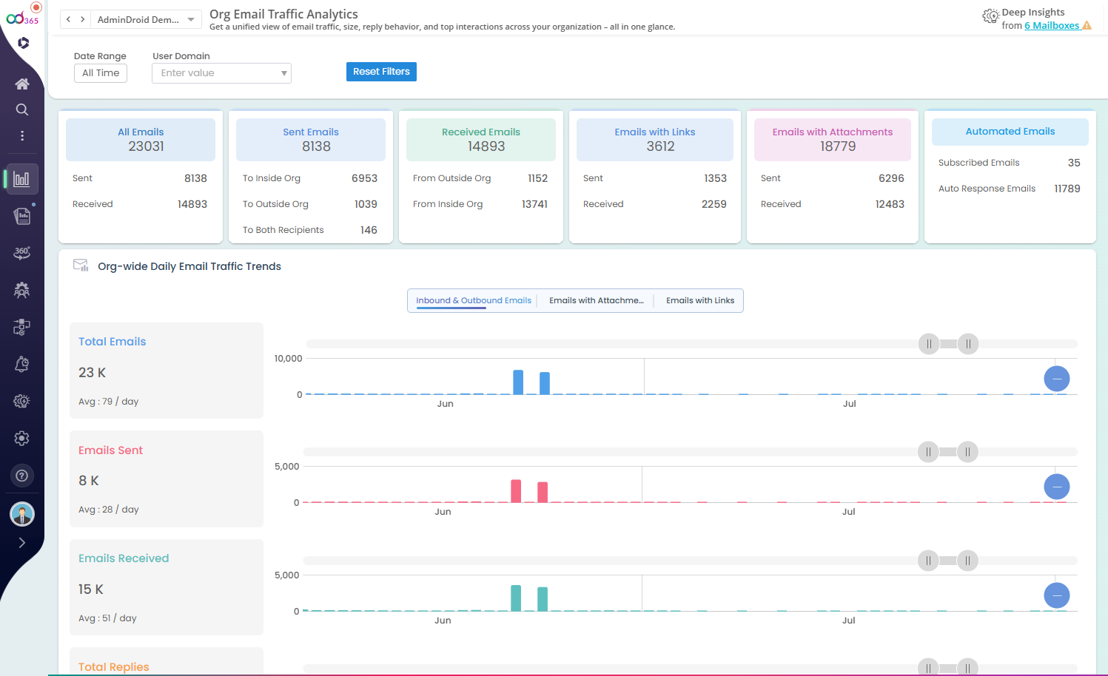The image size is (1108, 676).
Task: Click zoom-out button on Emails Sent chart
Action: (1056, 487)
